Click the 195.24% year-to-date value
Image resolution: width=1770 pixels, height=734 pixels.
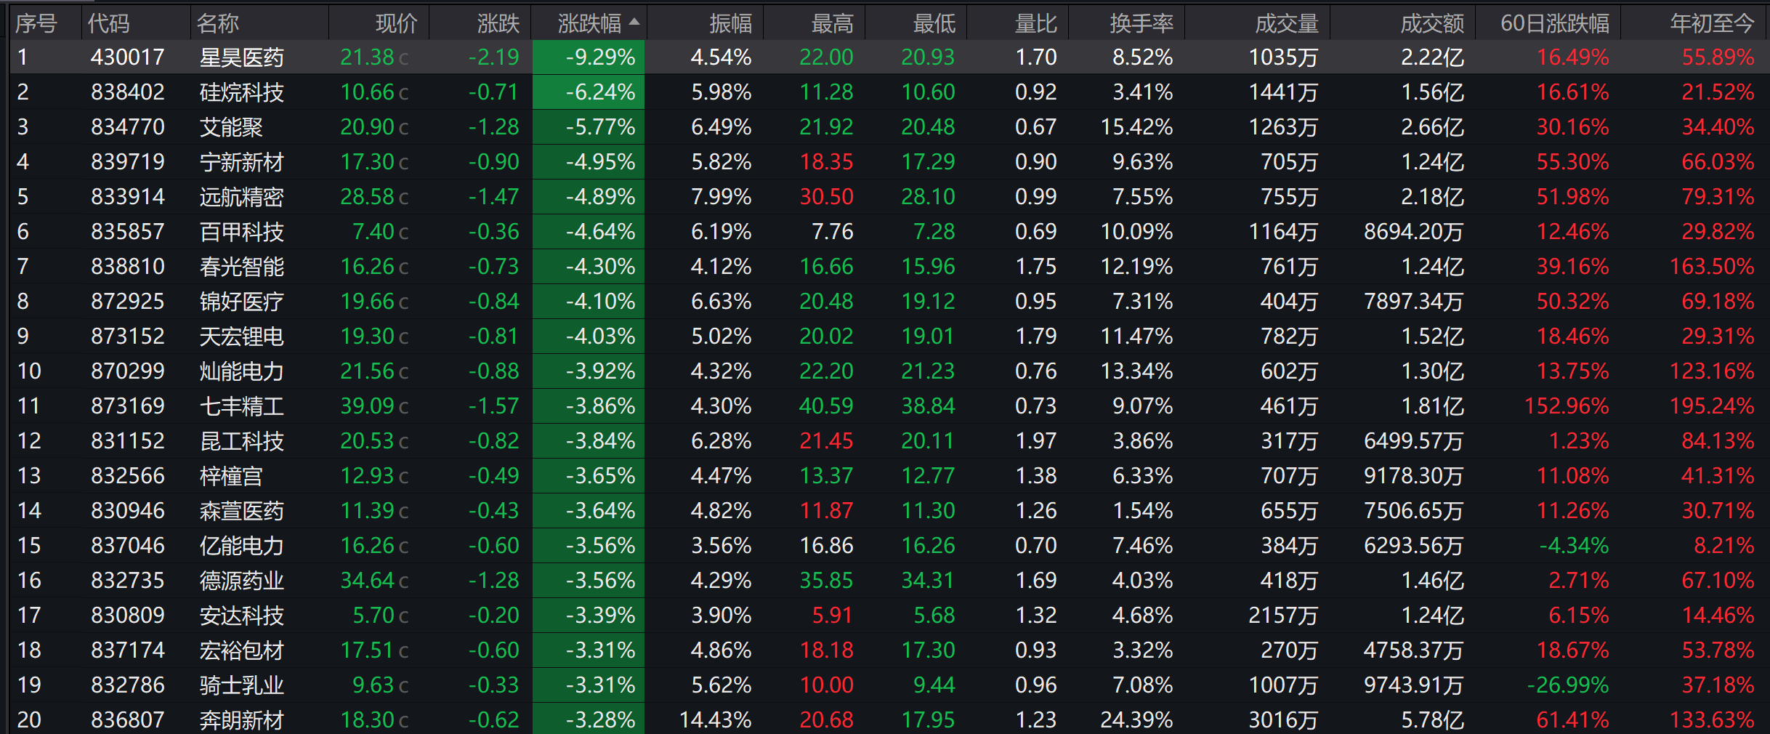click(1712, 406)
